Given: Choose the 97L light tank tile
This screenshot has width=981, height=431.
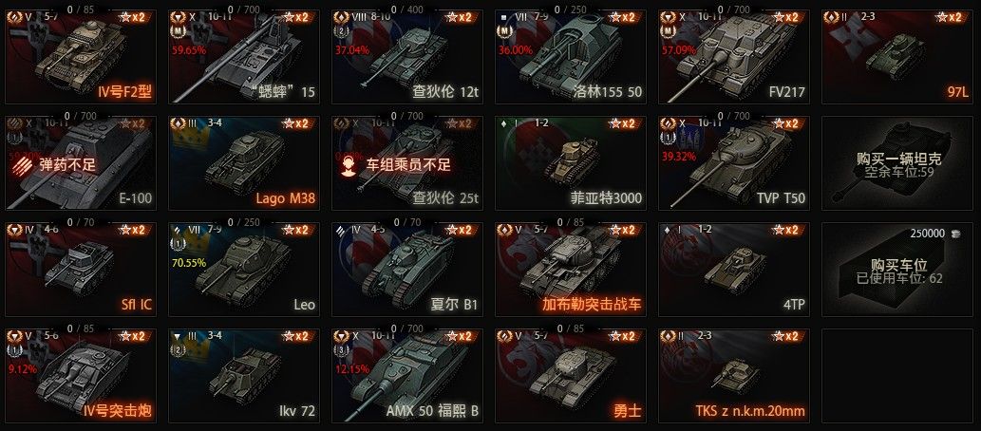Looking at the screenshot, I should pos(897,57).
